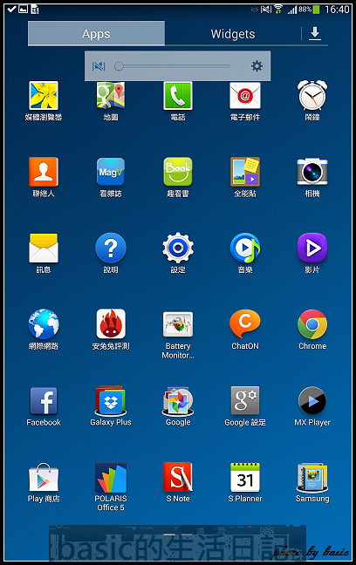Open the Google apps folder
This screenshot has width=356, height=565.
tap(178, 401)
